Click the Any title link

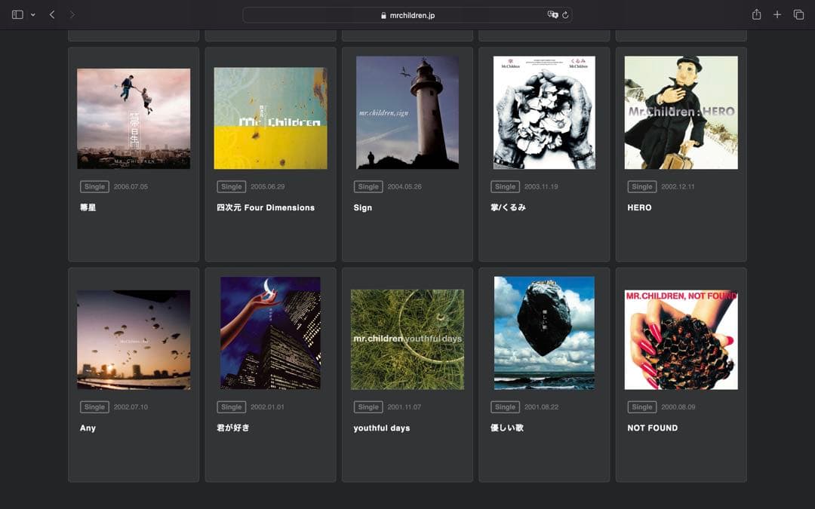pyautogui.click(x=88, y=428)
